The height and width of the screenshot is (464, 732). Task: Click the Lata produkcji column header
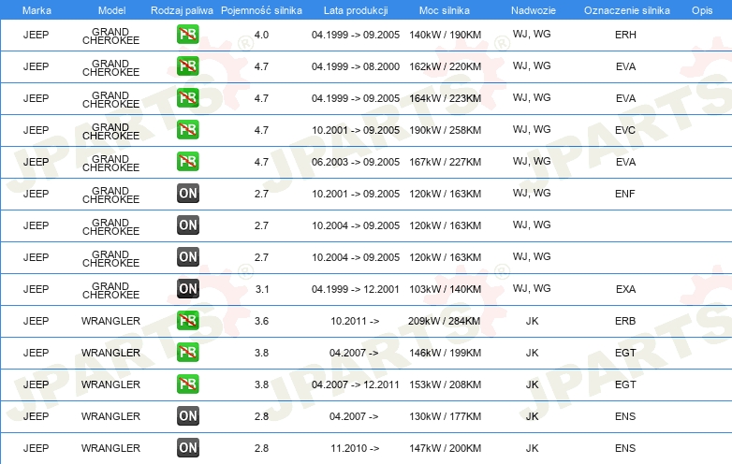(355, 9)
